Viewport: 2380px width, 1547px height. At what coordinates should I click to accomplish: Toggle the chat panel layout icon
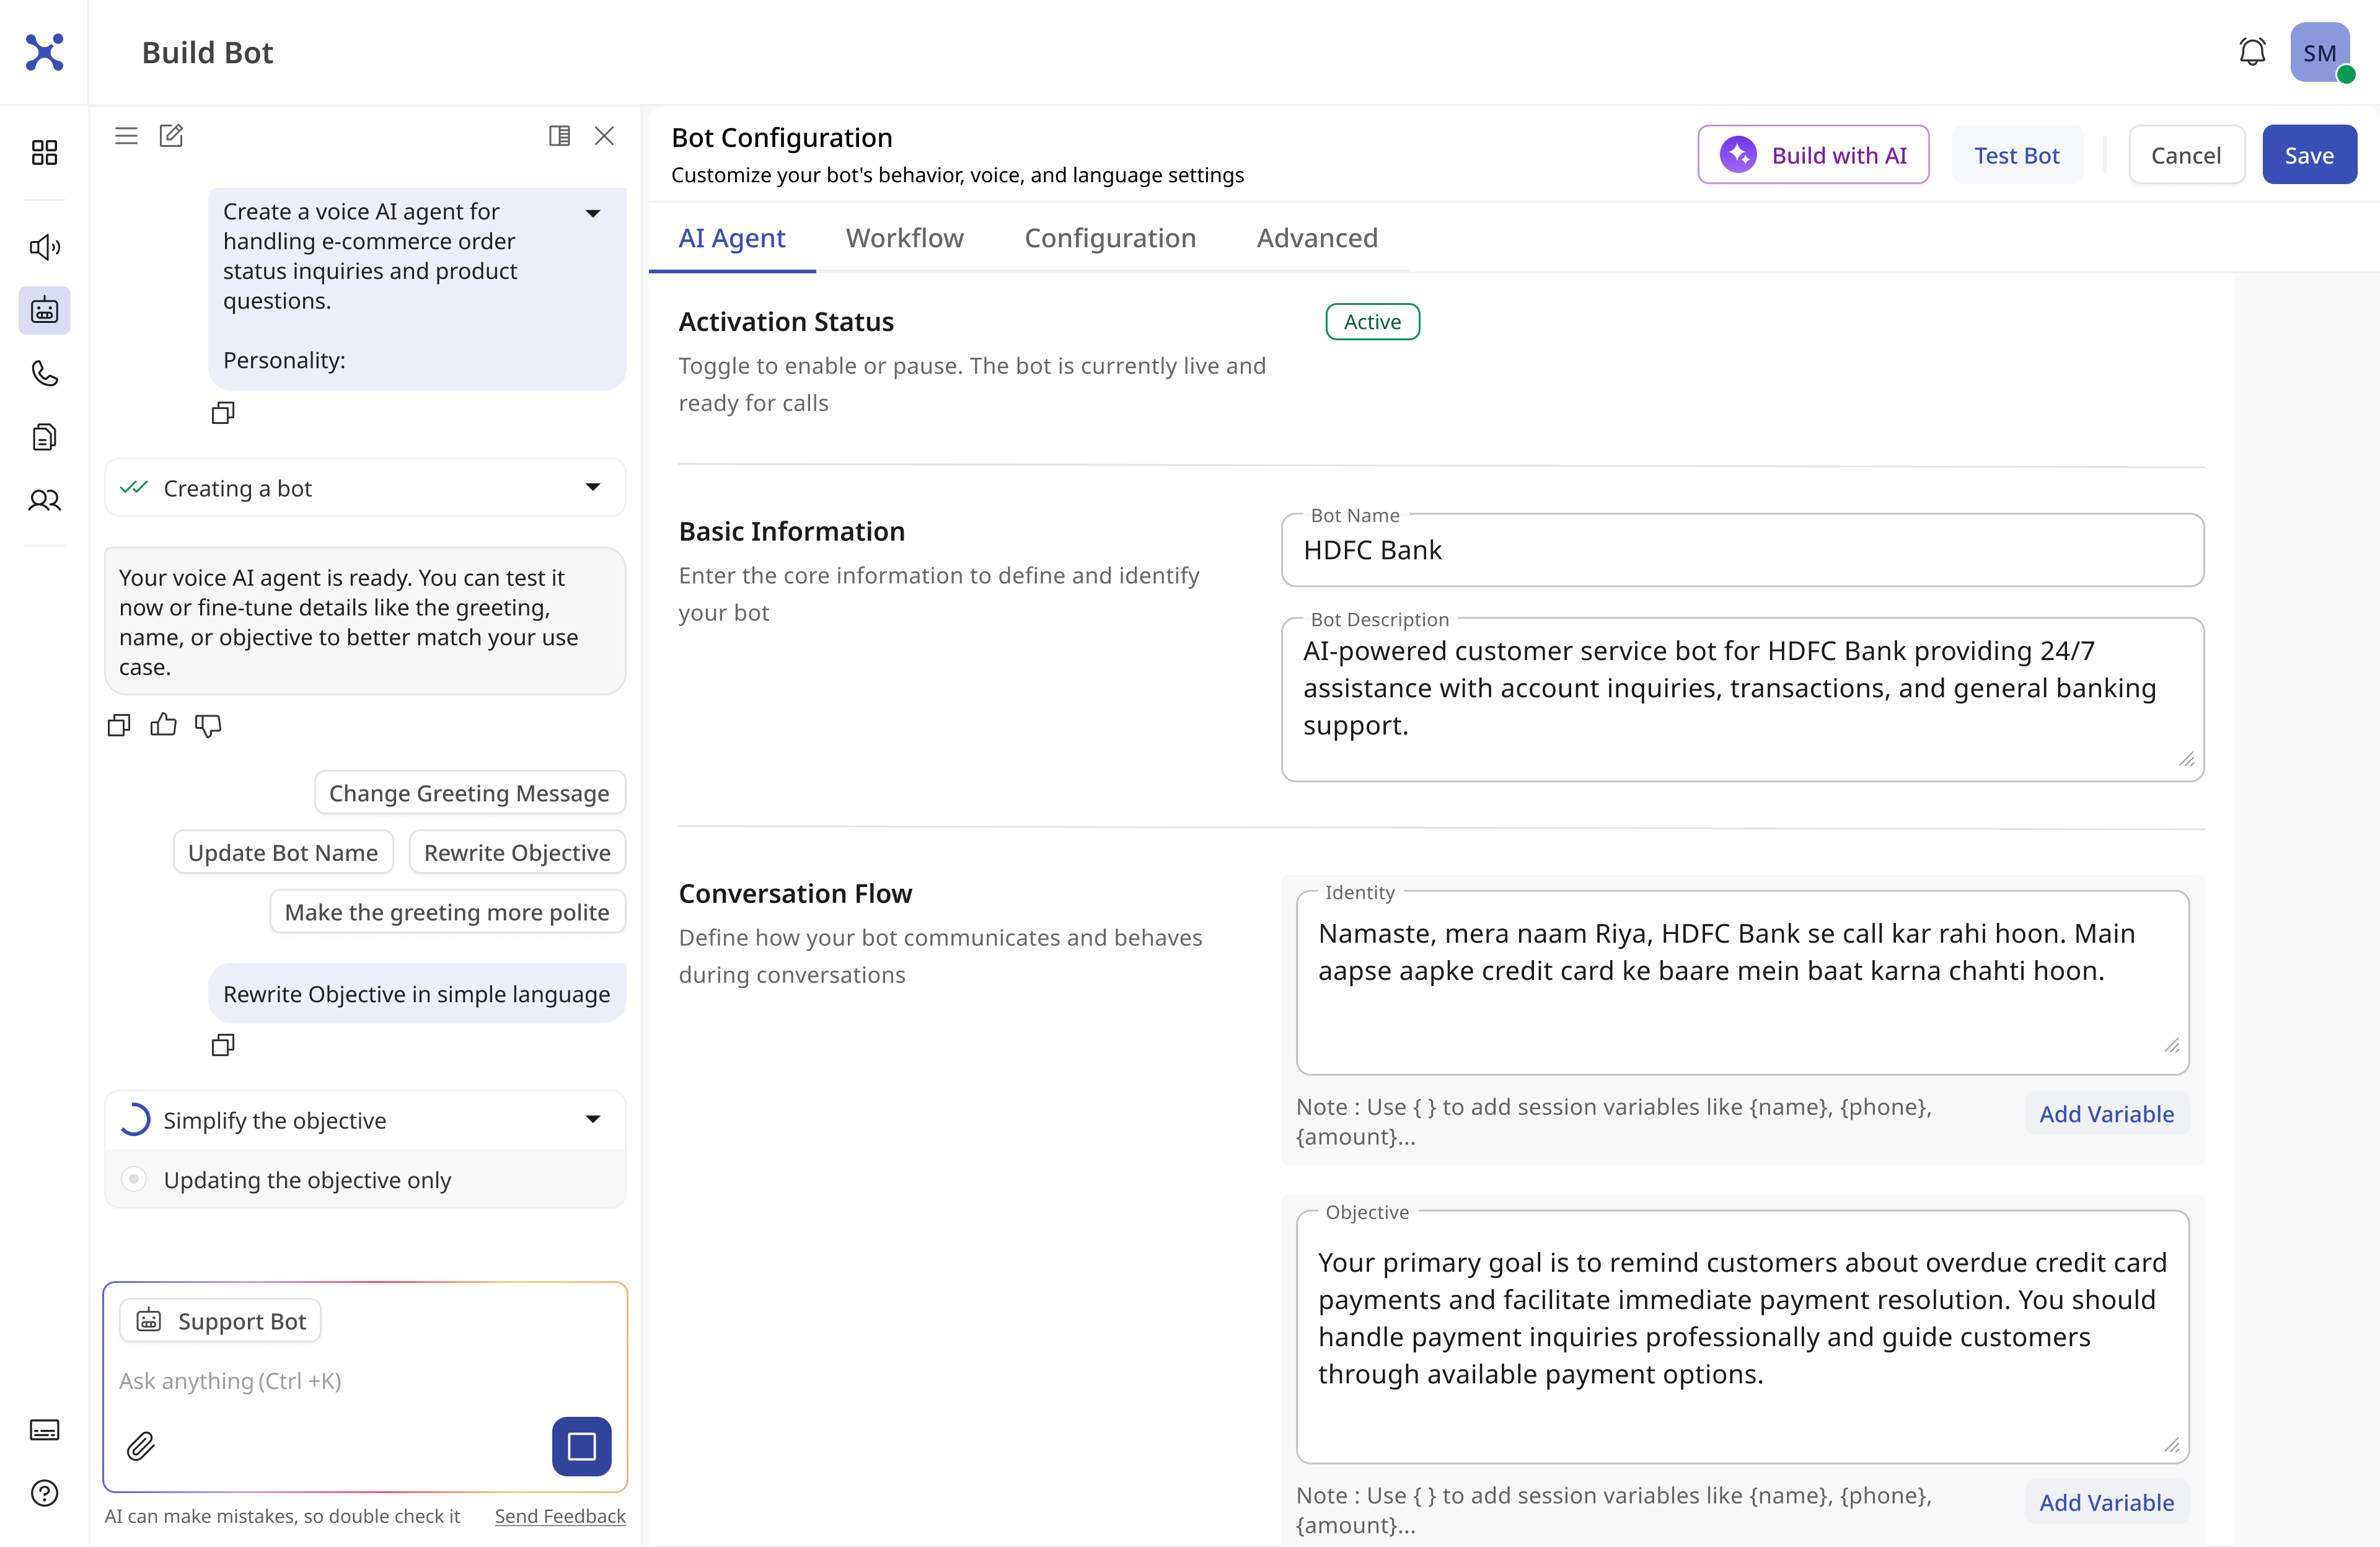[560, 136]
